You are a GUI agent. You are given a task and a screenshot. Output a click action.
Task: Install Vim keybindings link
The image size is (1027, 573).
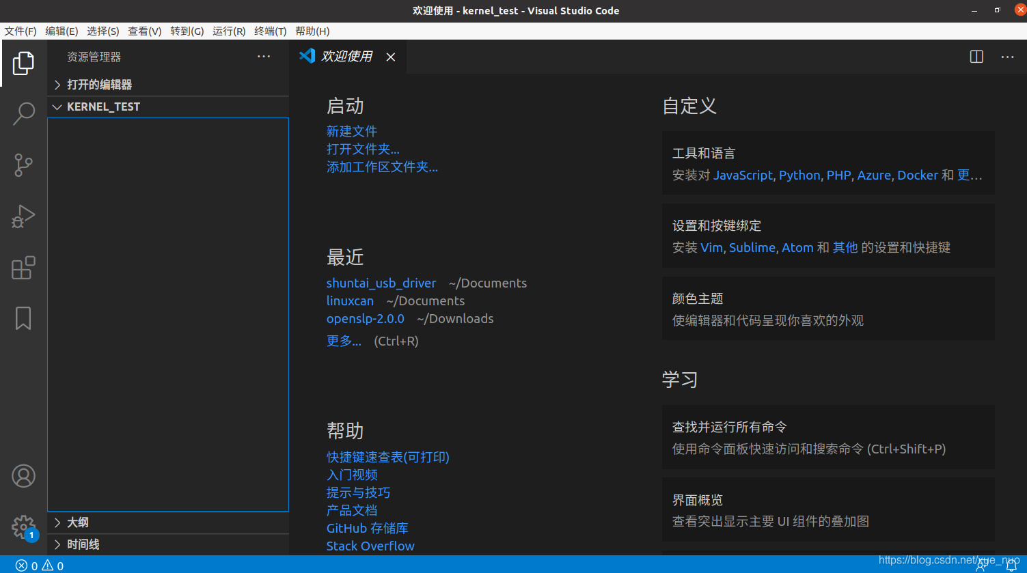(x=712, y=247)
